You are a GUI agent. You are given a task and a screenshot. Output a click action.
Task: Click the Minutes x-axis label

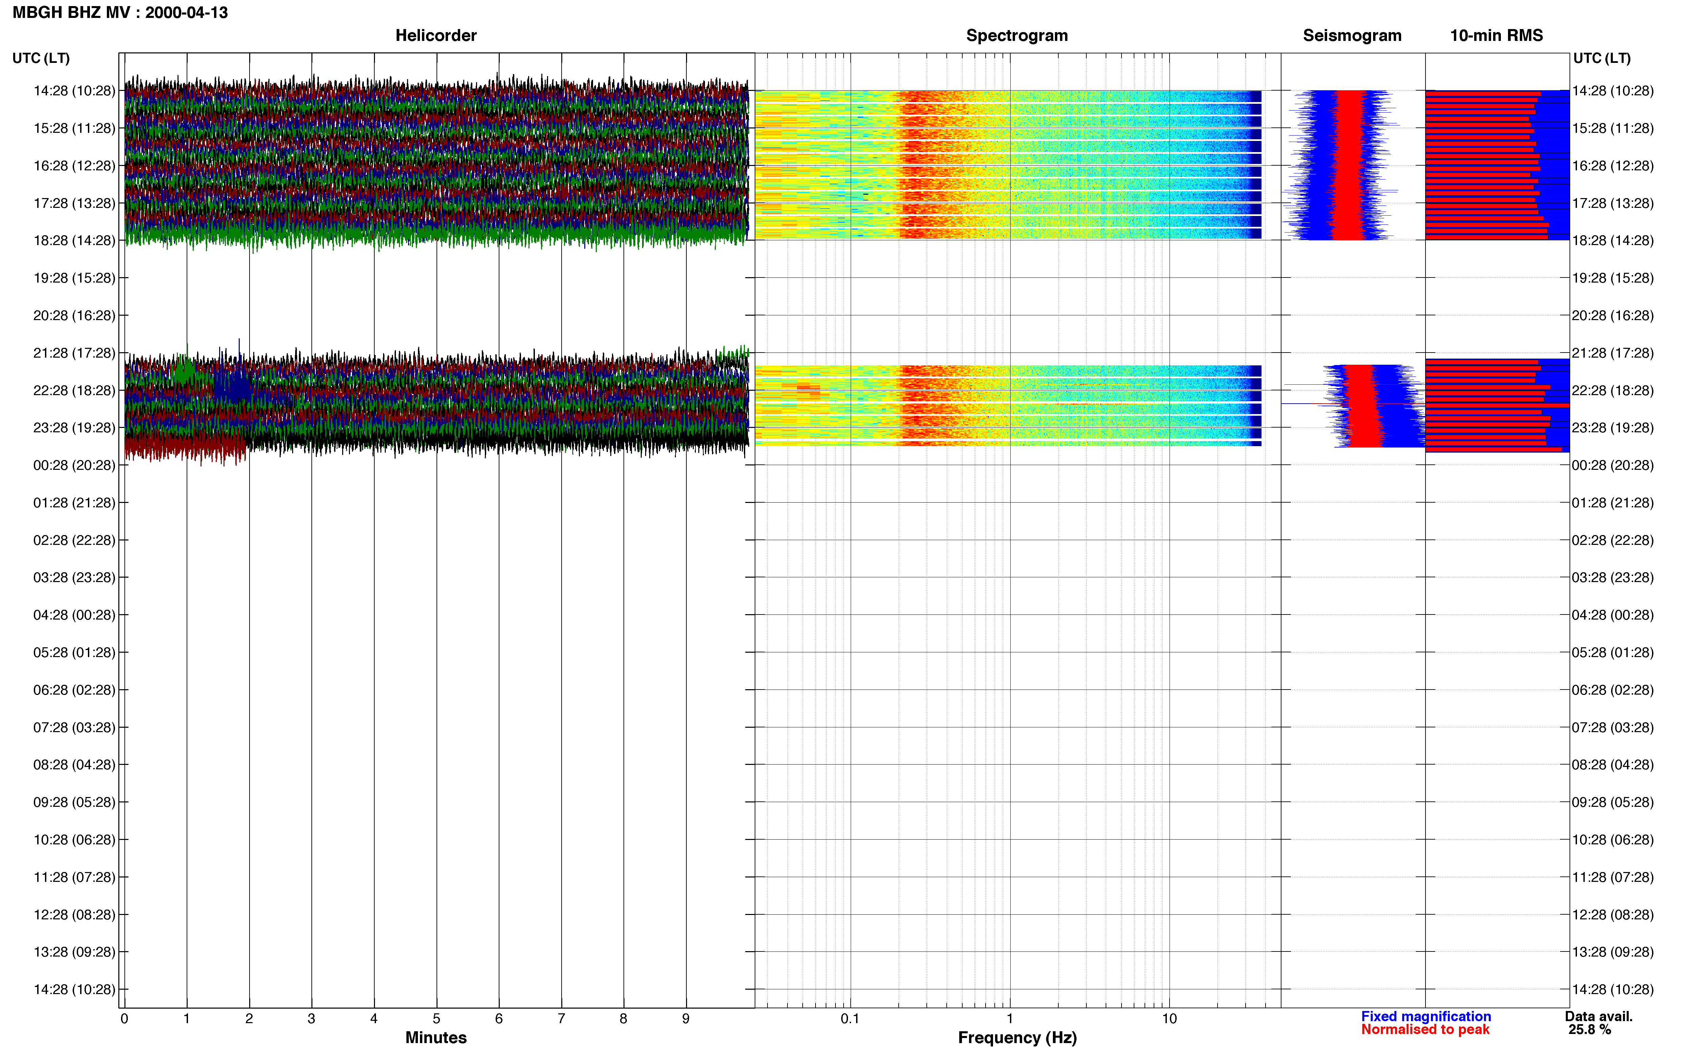click(436, 1037)
